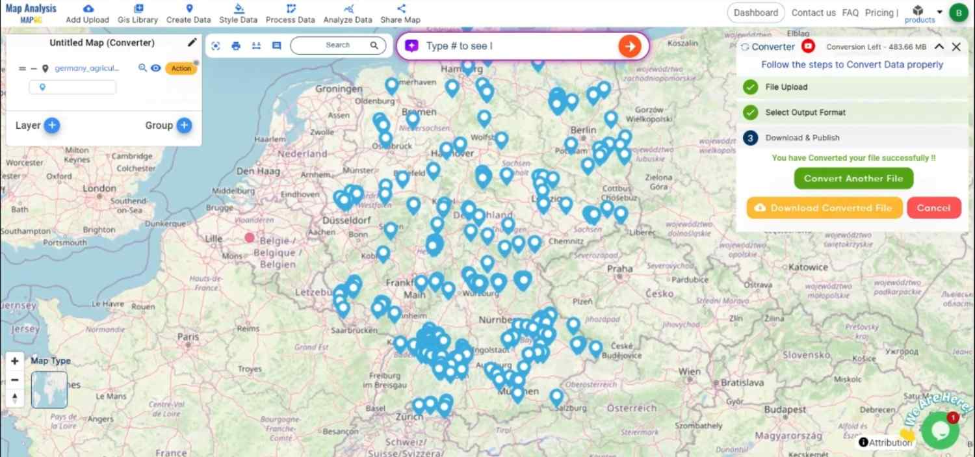Select the Select Output Format step
Screen dimensions: 975x457
(x=851, y=112)
